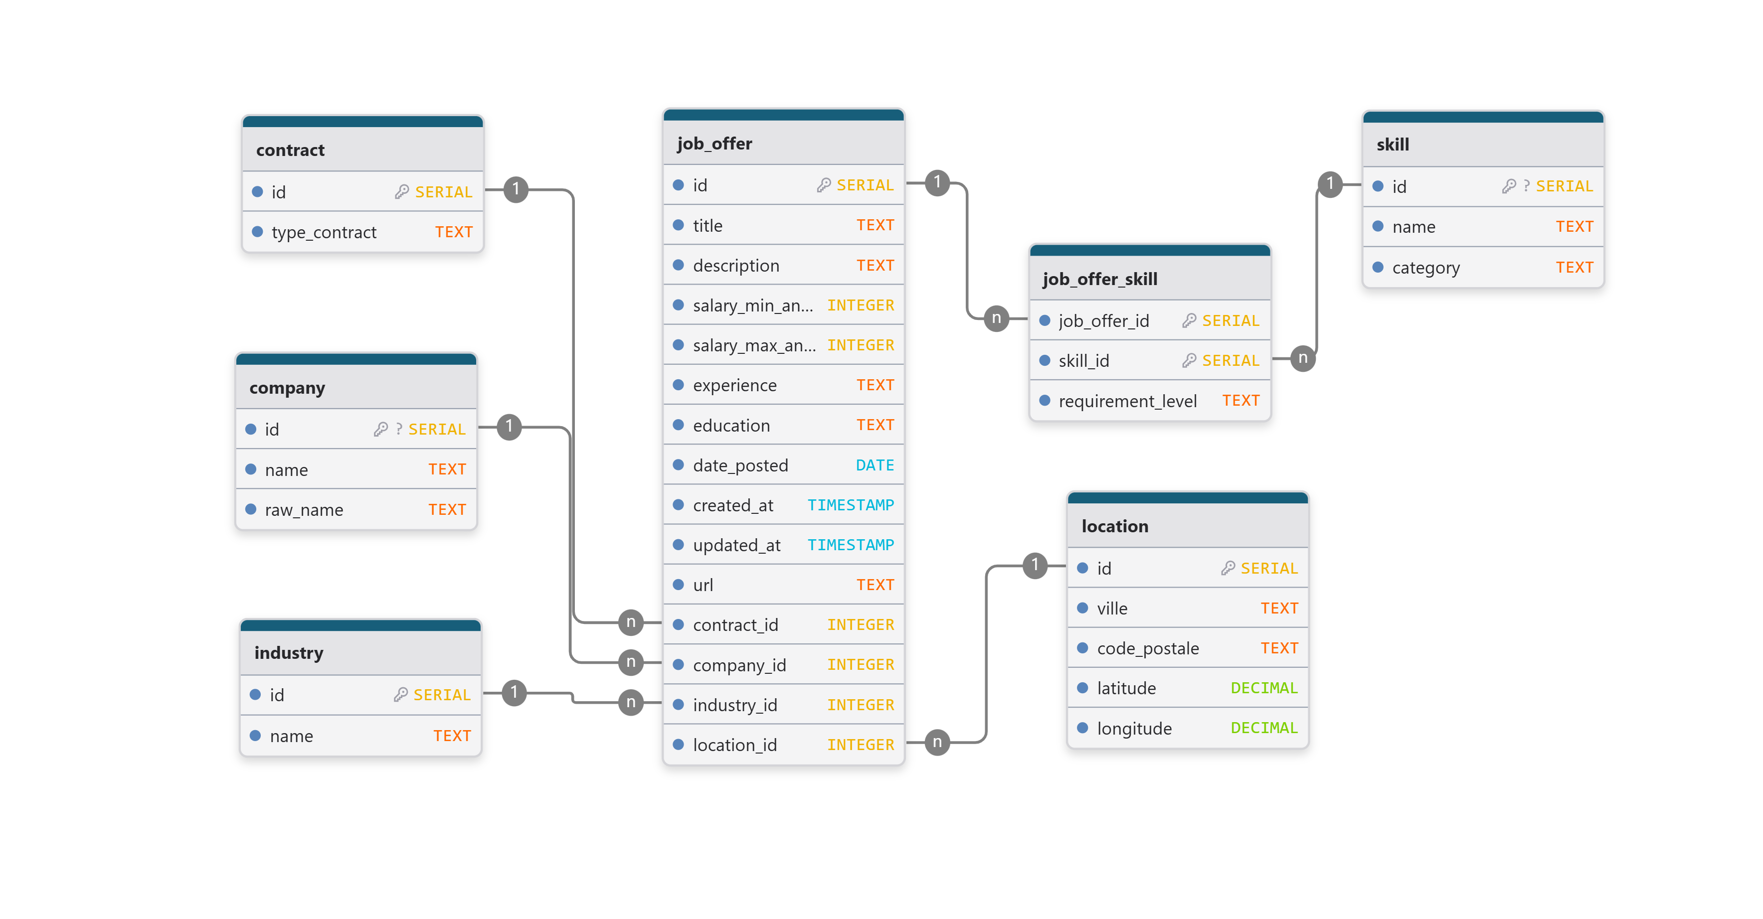Click the key icon in skill id row

coord(1508,187)
